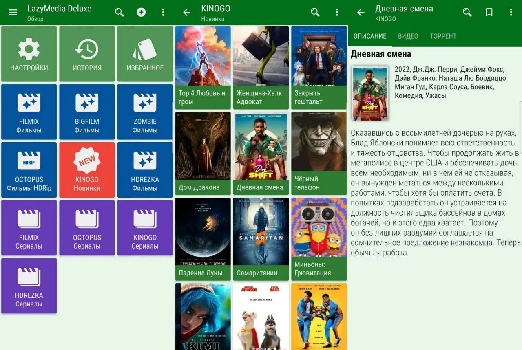Open the Kimi poster with blue-haired woman

[203, 317]
